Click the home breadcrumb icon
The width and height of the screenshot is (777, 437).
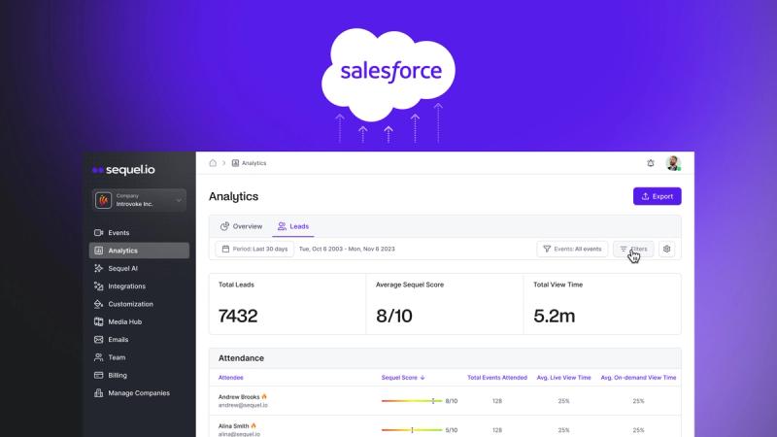(213, 163)
